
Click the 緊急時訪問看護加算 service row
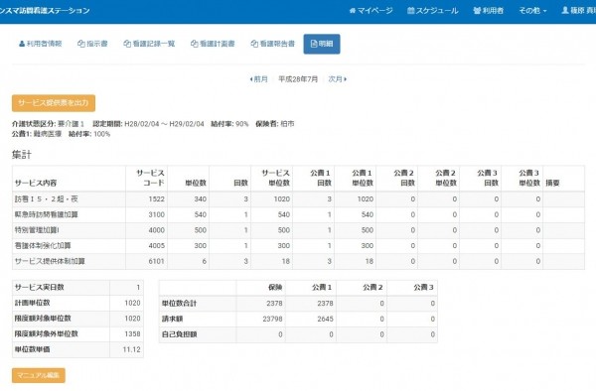[298, 215]
